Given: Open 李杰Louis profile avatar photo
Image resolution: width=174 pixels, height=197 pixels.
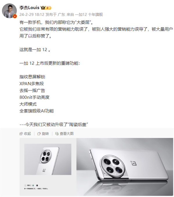Looking at the screenshot, I should pos(9,11).
